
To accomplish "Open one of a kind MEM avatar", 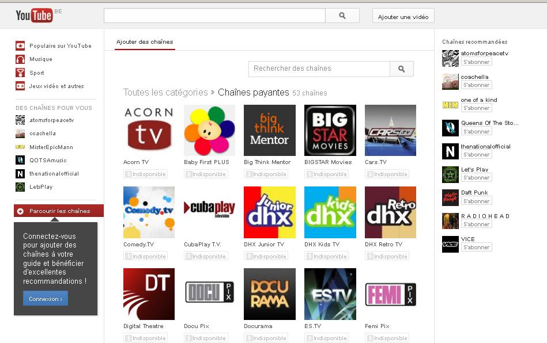I will 450,105.
